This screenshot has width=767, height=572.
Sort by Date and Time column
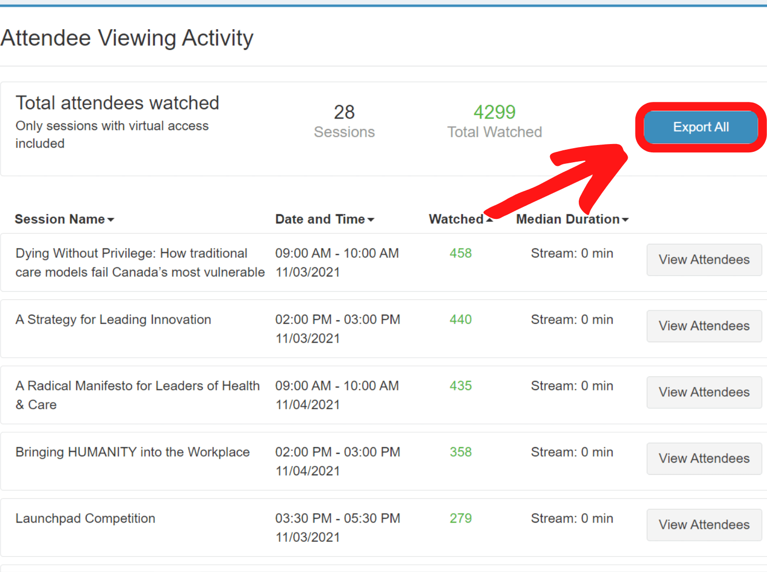tap(324, 219)
